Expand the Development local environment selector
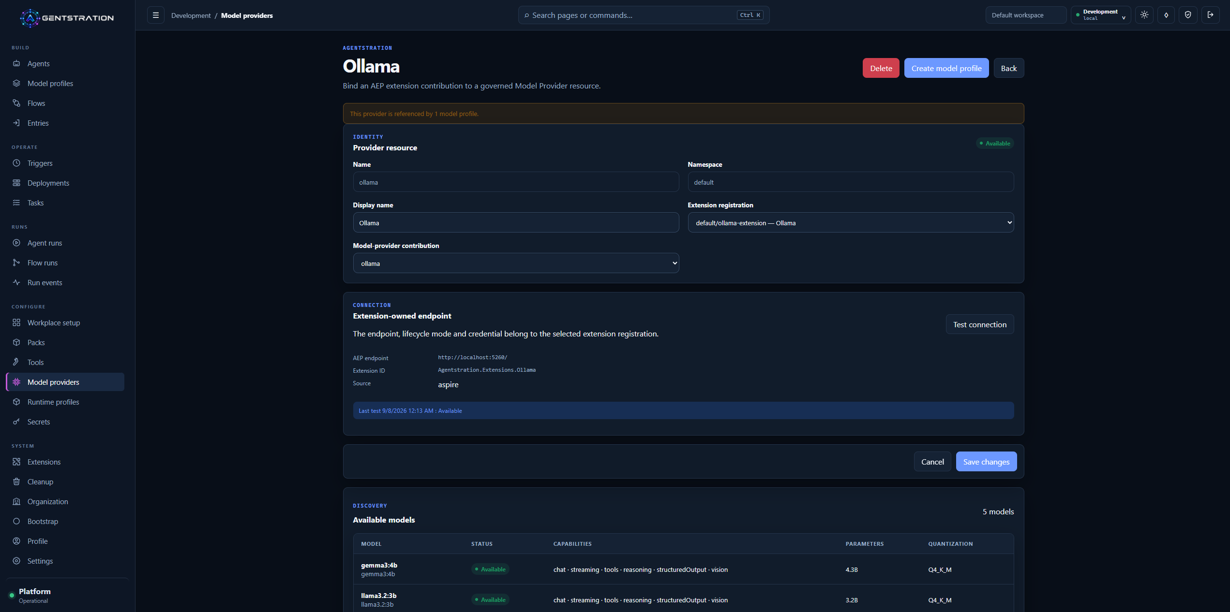Image resolution: width=1230 pixels, height=612 pixels. (1101, 15)
